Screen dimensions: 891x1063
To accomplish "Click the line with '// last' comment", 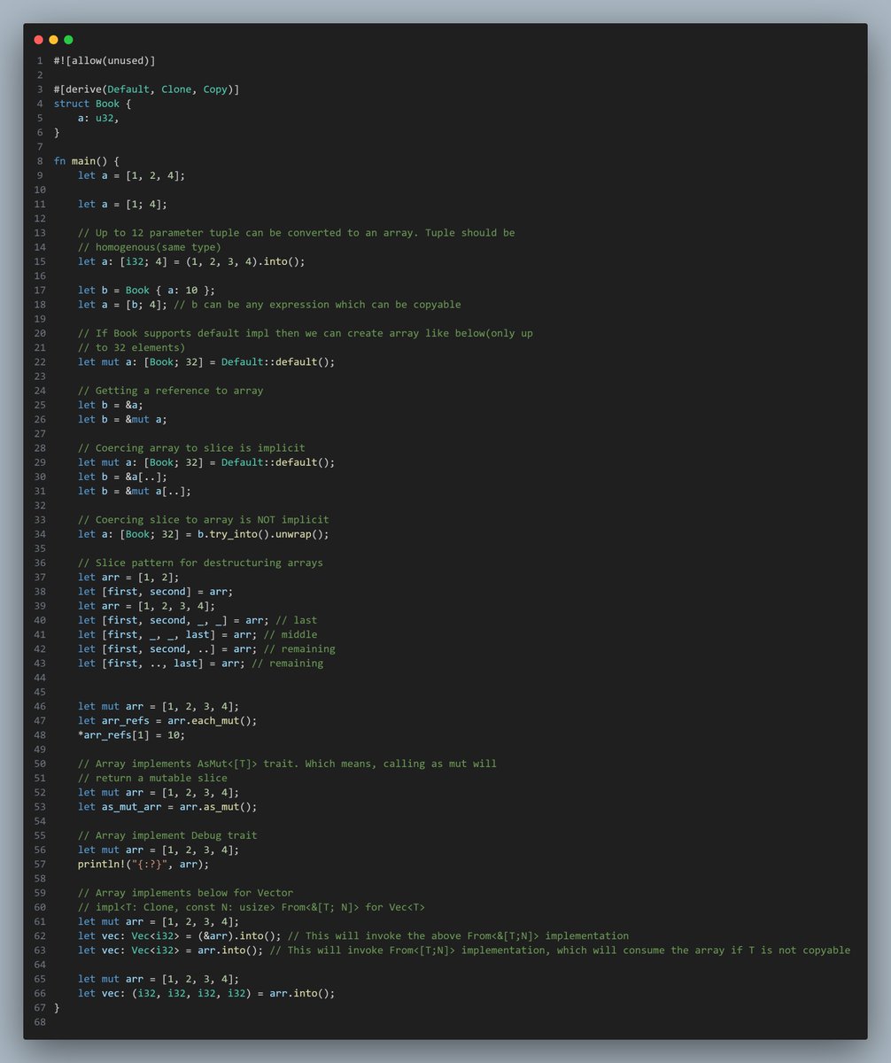I will (197, 620).
